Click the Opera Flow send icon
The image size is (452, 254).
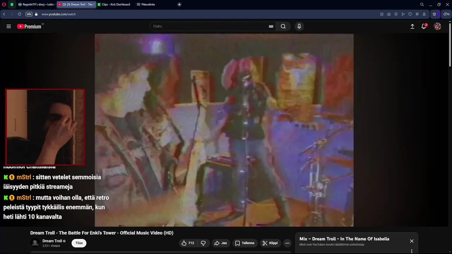tap(403, 14)
